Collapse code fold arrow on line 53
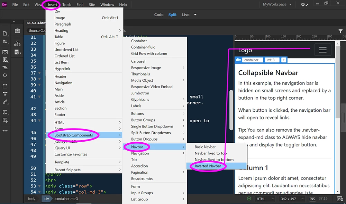 pyautogui.click(x=39, y=186)
